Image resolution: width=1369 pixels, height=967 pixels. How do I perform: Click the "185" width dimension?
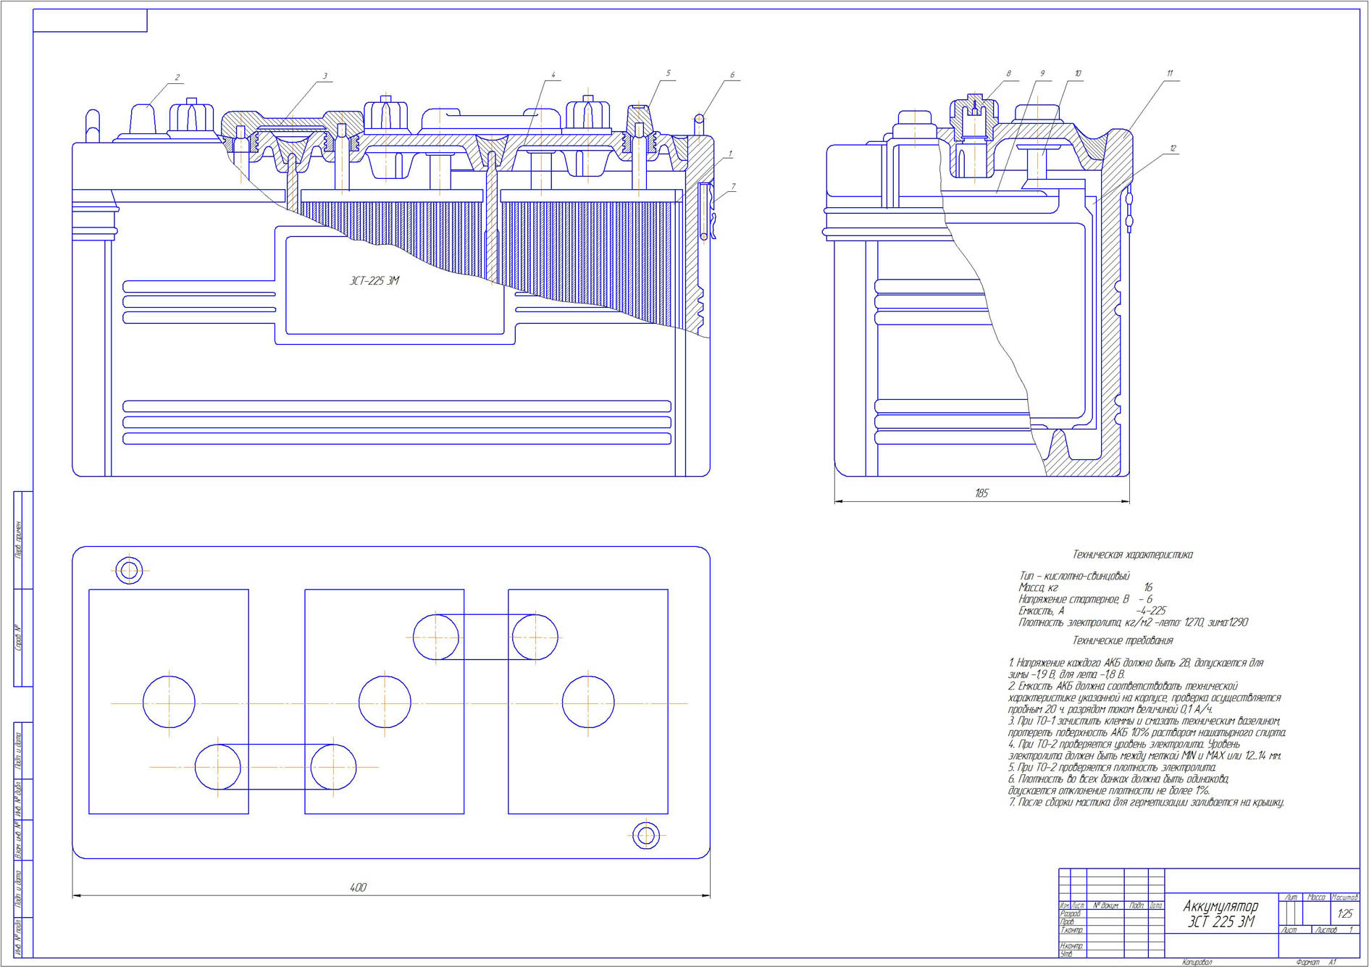981,493
